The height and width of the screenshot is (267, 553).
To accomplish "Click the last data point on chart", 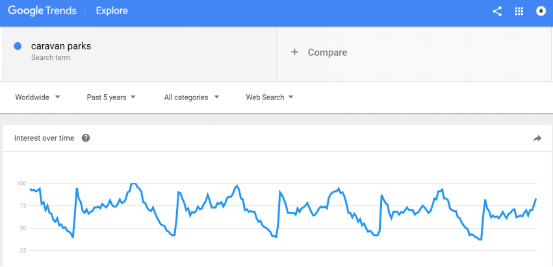I will (536, 199).
